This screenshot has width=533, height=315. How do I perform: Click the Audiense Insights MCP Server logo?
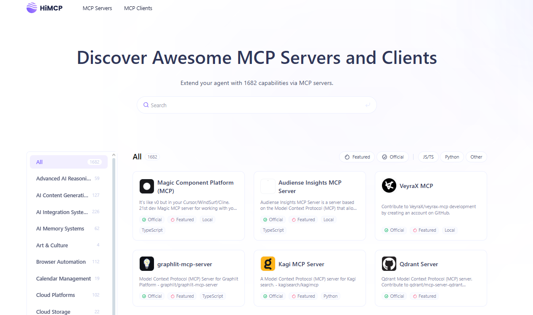click(x=268, y=186)
